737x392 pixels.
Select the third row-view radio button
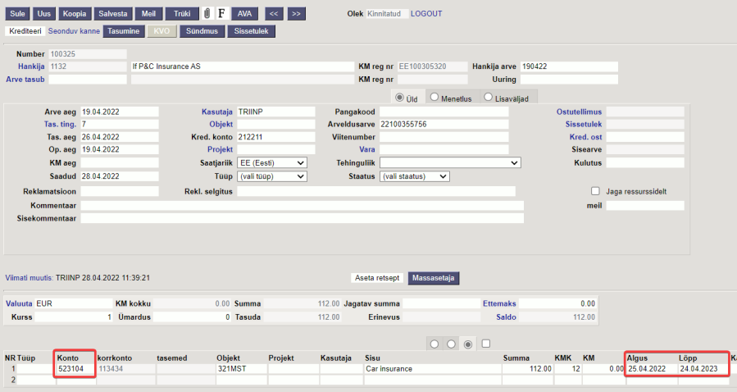[x=467, y=344]
